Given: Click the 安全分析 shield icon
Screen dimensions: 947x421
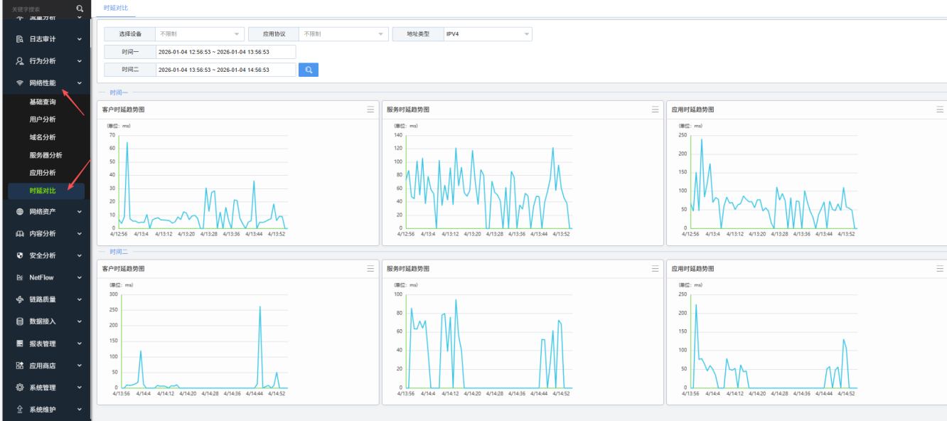Looking at the screenshot, I should click(x=20, y=256).
